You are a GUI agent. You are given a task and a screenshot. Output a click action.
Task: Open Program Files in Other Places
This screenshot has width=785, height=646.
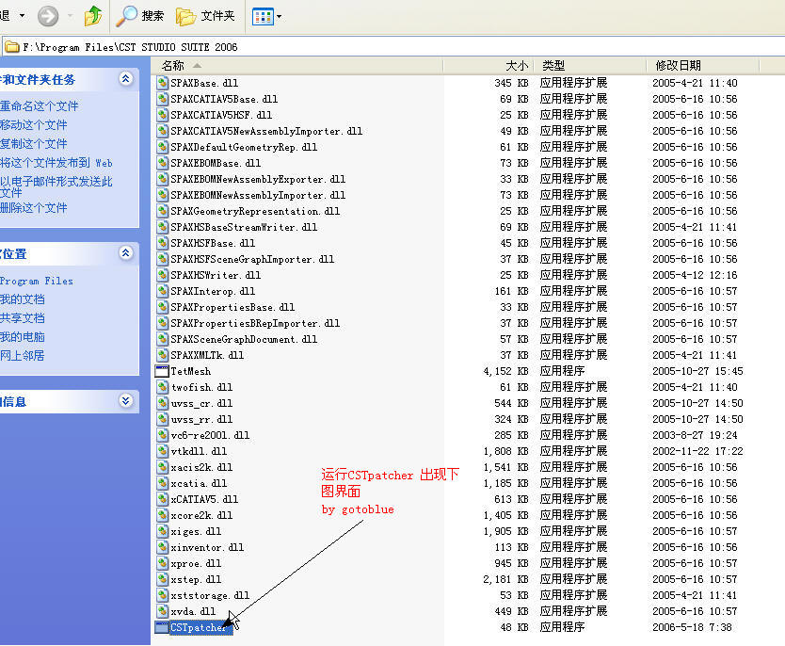click(x=37, y=281)
